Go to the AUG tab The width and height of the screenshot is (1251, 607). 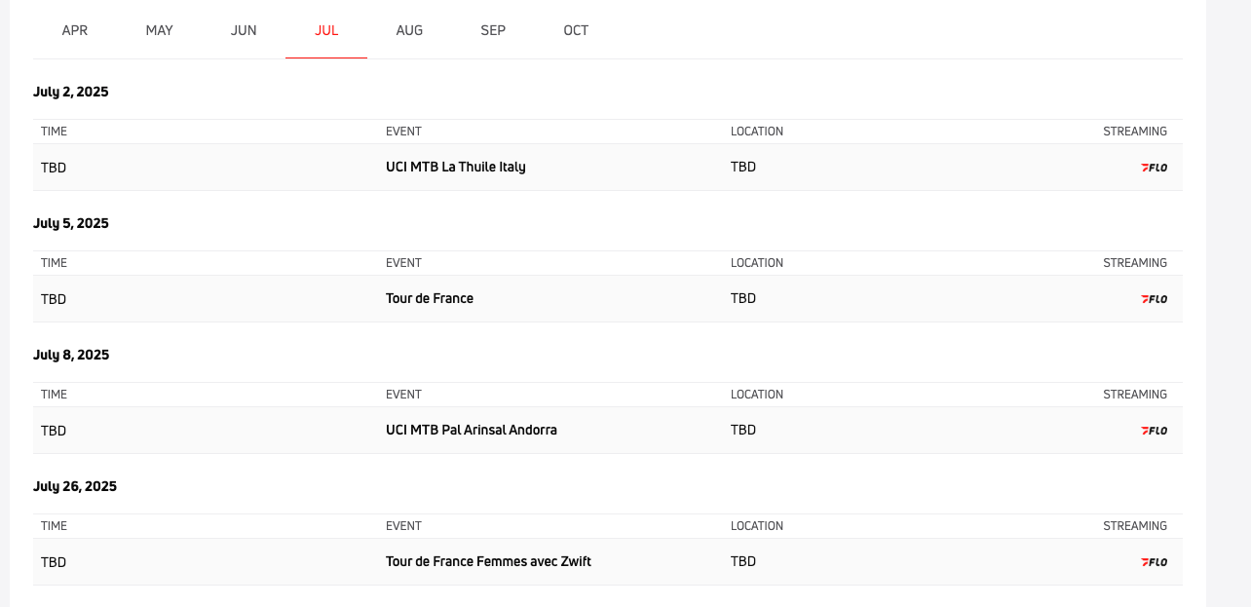click(x=409, y=30)
